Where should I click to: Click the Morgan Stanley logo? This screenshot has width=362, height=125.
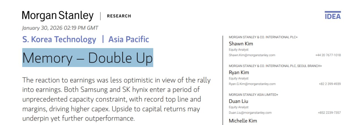pos(58,16)
